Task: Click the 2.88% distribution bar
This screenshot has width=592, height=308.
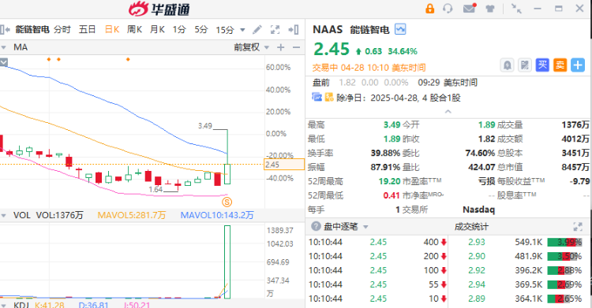Action: point(564,270)
